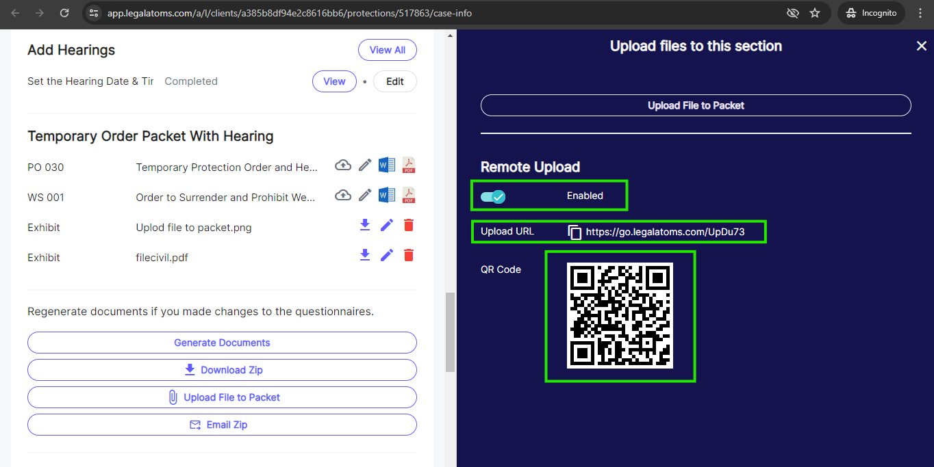Click the cloud upload icon for WS 001

(343, 195)
